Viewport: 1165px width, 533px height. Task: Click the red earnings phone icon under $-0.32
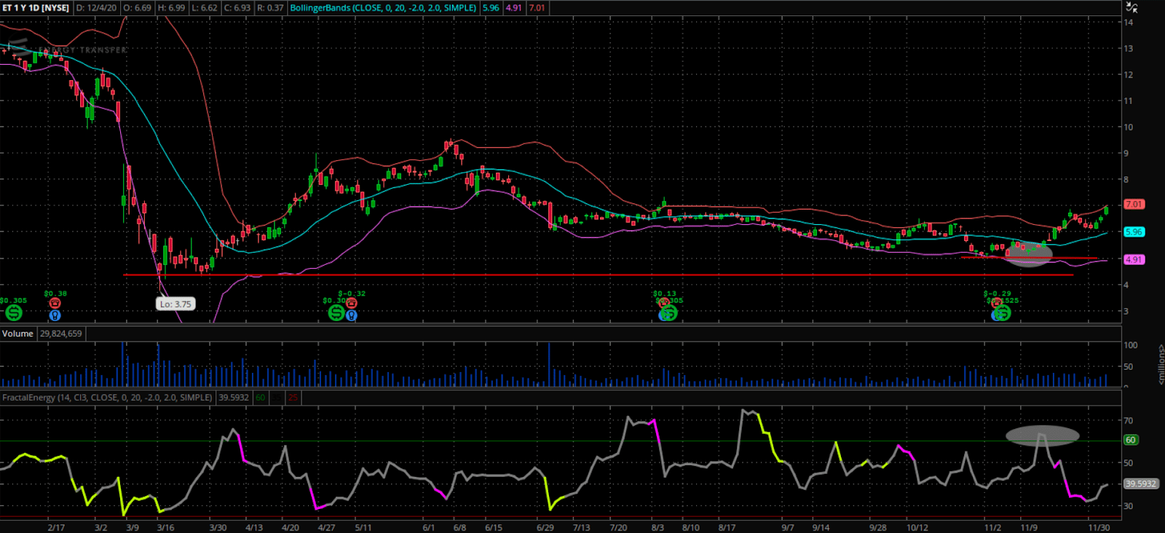point(352,303)
